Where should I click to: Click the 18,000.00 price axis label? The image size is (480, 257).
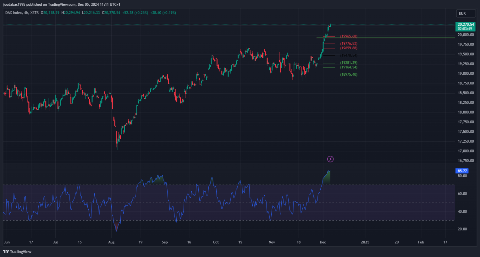466,112
